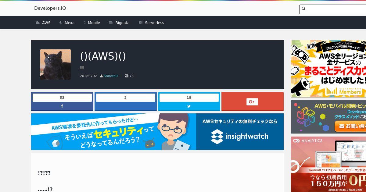Click the insightwatch logo icon
This screenshot has width=366, height=192.
pyautogui.click(x=217, y=137)
